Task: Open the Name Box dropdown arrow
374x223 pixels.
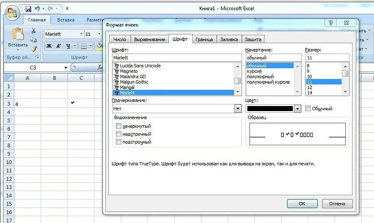Action: point(66,68)
